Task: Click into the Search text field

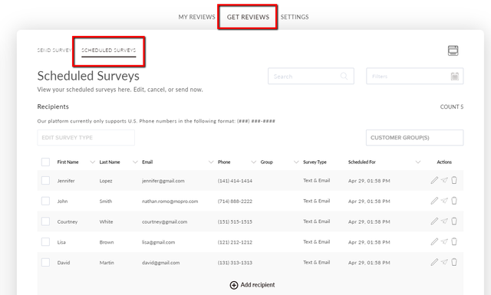Action: click(311, 76)
